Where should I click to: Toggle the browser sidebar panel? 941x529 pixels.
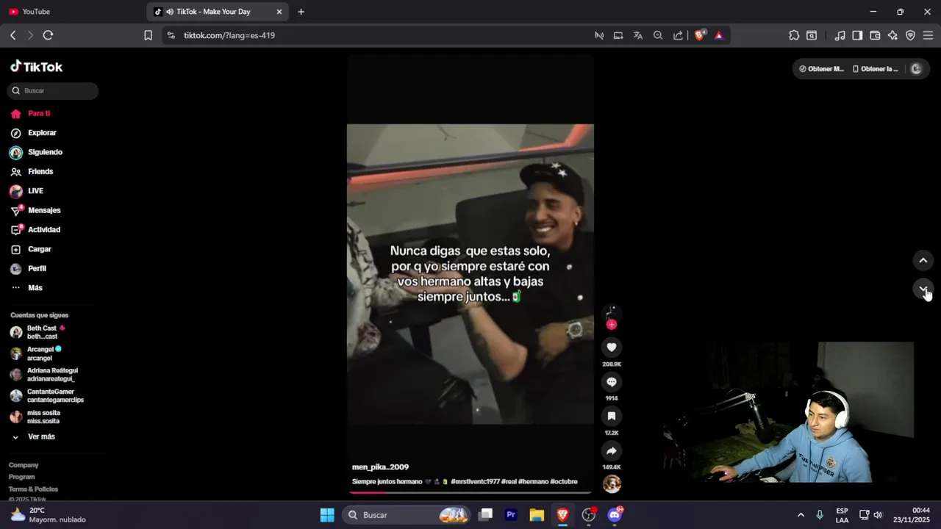pyautogui.click(x=857, y=35)
